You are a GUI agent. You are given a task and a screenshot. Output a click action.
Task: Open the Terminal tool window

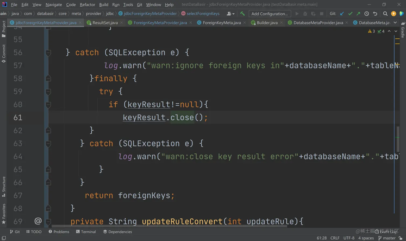(x=86, y=232)
